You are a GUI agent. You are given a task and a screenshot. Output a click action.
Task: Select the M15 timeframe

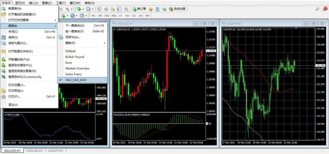pyautogui.click(x=107, y=16)
